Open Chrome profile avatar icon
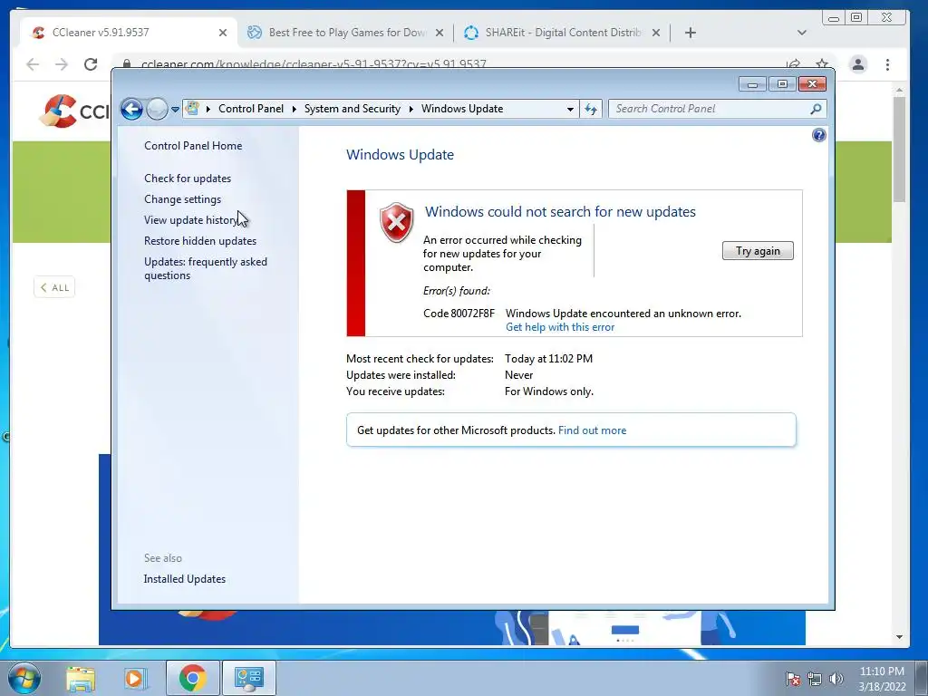Viewport: 928px width, 696px height. tap(858, 64)
